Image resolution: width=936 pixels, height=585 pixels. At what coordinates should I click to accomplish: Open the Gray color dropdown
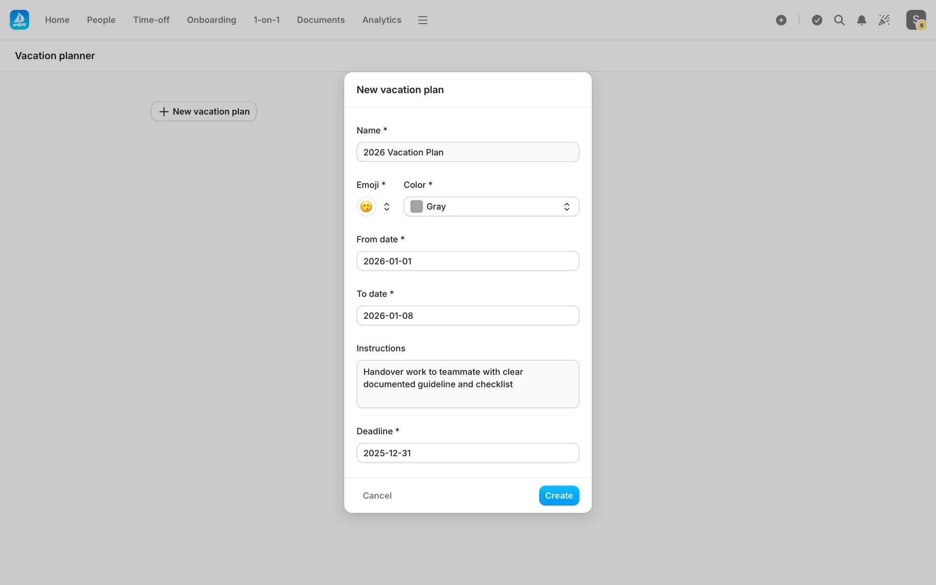coord(490,207)
